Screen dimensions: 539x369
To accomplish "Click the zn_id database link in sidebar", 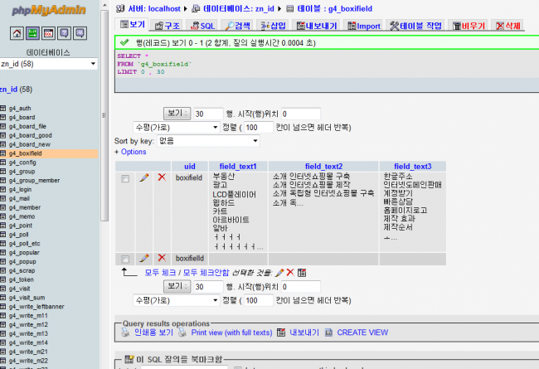I will coord(8,90).
